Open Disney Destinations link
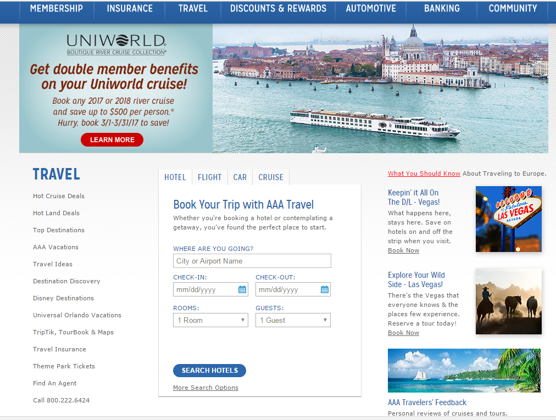Image resolution: width=556 pixels, height=420 pixels. coord(64,298)
